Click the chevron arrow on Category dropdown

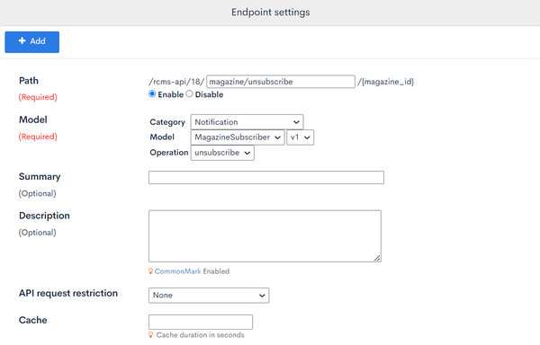tap(296, 122)
